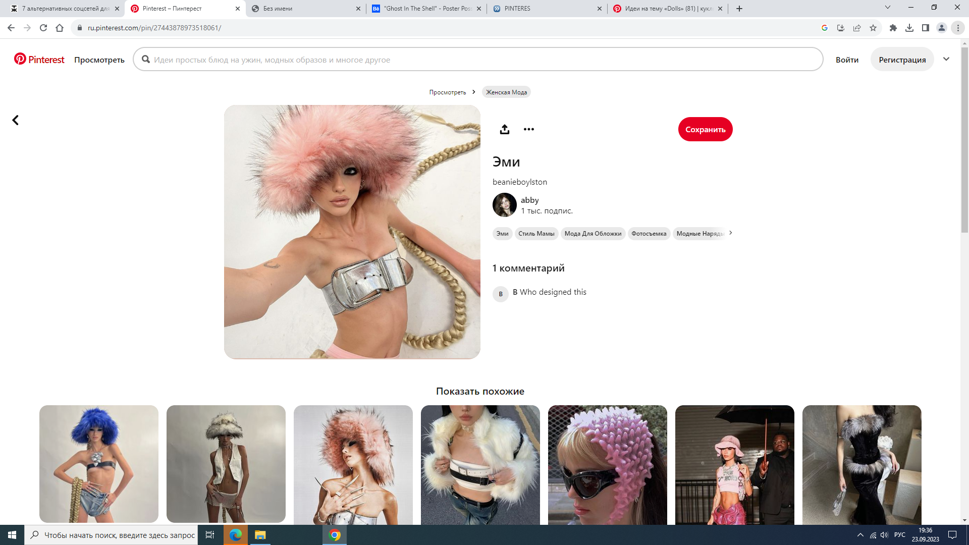Click in the Pinterest search field

478,60
